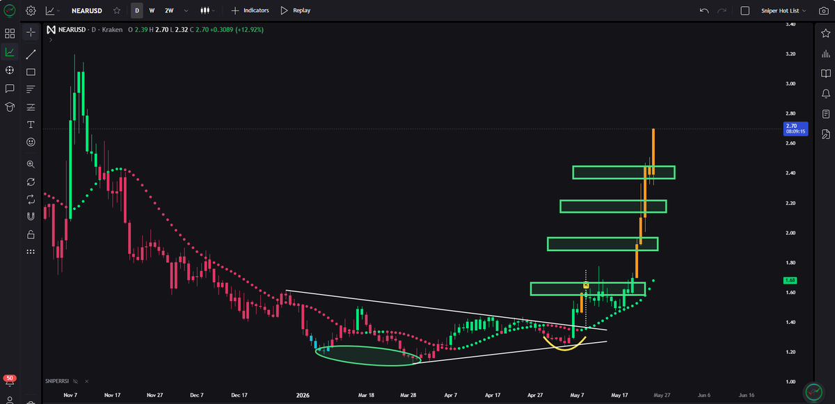Image resolution: width=835 pixels, height=404 pixels.
Task: Open the target crosshair circle sidebar icon
Action: [x=10, y=70]
